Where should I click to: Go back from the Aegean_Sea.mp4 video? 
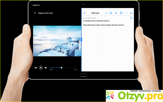[x=35, y=13]
